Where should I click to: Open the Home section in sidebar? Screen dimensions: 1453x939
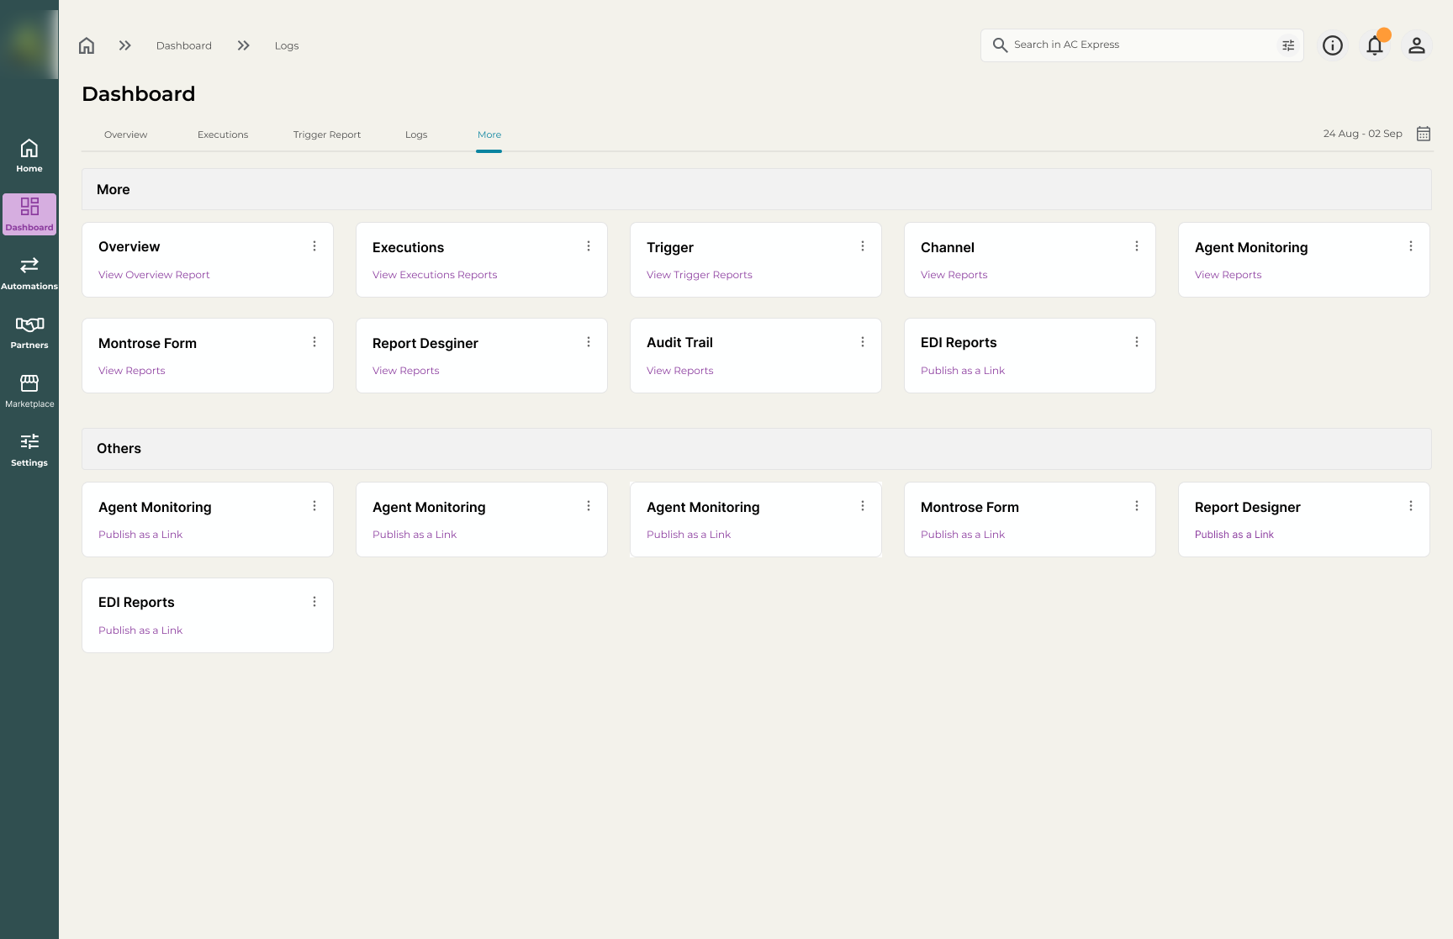tap(29, 156)
